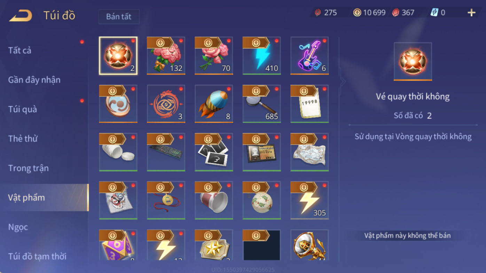Click the plus icon to add currency
486x273 pixels.
click(x=471, y=13)
